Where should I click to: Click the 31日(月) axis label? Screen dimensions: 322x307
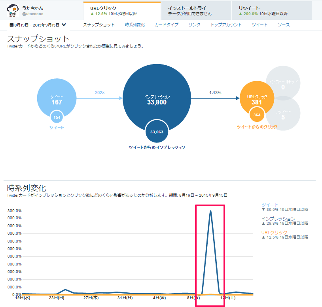125,298
